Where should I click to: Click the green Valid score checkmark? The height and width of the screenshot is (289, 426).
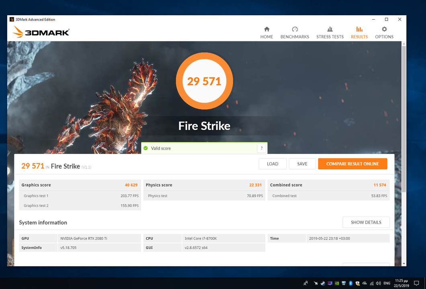click(x=145, y=148)
